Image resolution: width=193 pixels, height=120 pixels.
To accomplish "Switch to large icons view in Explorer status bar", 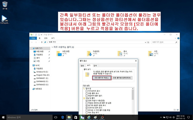I will click(x=178, y=110).
